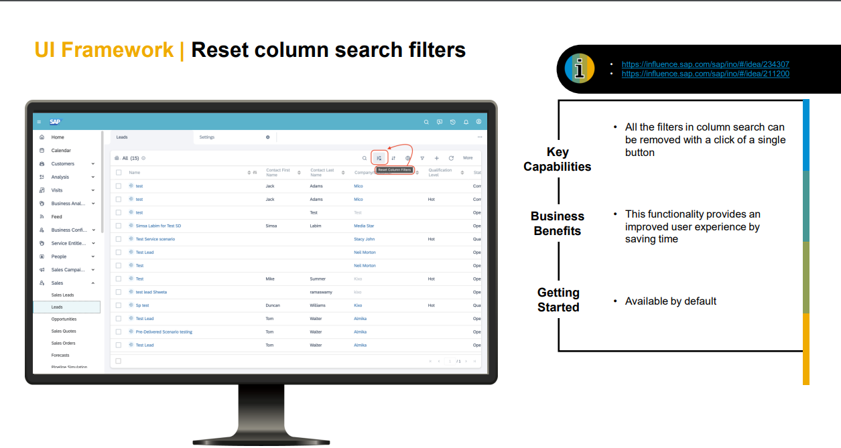Click the funnel filter icon
The width and height of the screenshot is (841, 448).
[422, 158]
